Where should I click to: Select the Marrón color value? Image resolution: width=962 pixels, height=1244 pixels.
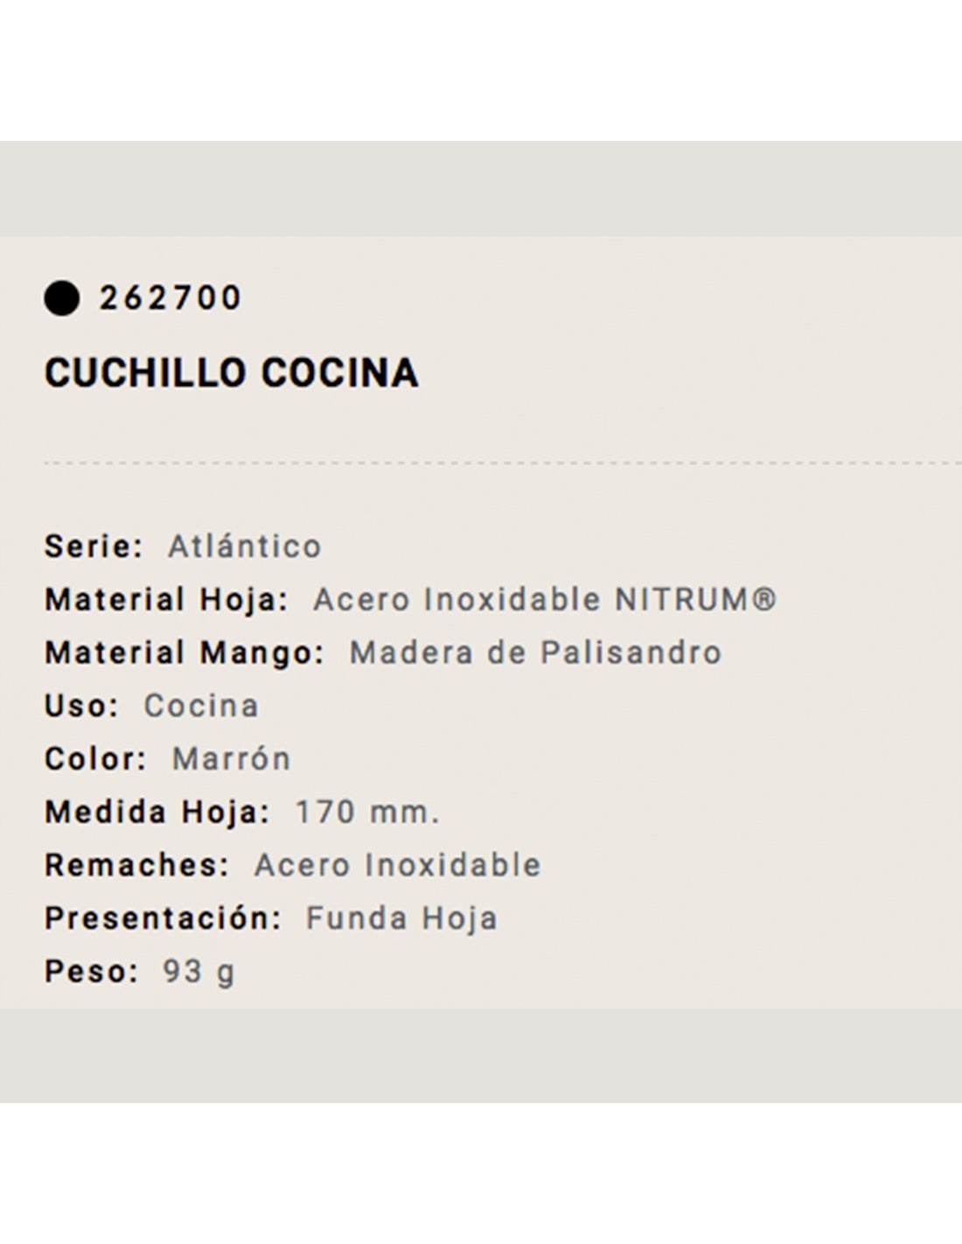pyautogui.click(x=231, y=759)
